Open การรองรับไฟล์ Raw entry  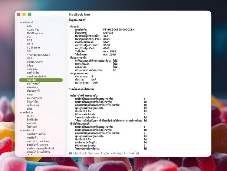(38, 141)
